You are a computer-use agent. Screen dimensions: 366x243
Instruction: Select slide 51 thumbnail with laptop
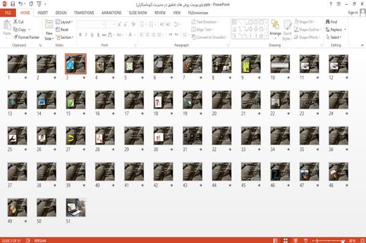coord(76,207)
